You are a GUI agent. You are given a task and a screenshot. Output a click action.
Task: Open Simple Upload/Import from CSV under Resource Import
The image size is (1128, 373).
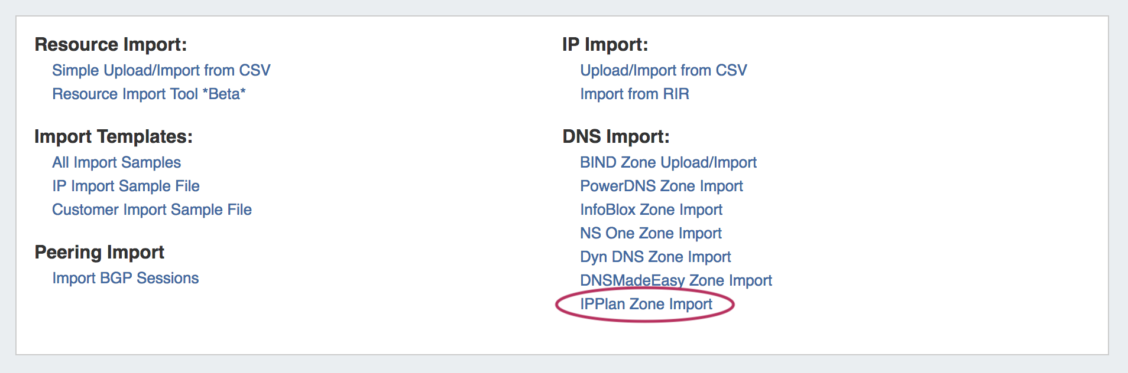point(161,70)
